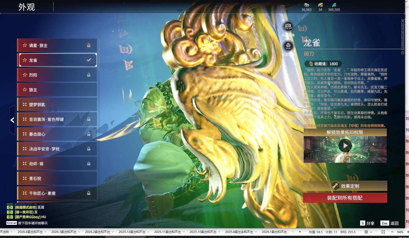Select the 塑梦钥匙 skin entry
The height and width of the screenshot is (238, 409).
(57, 104)
